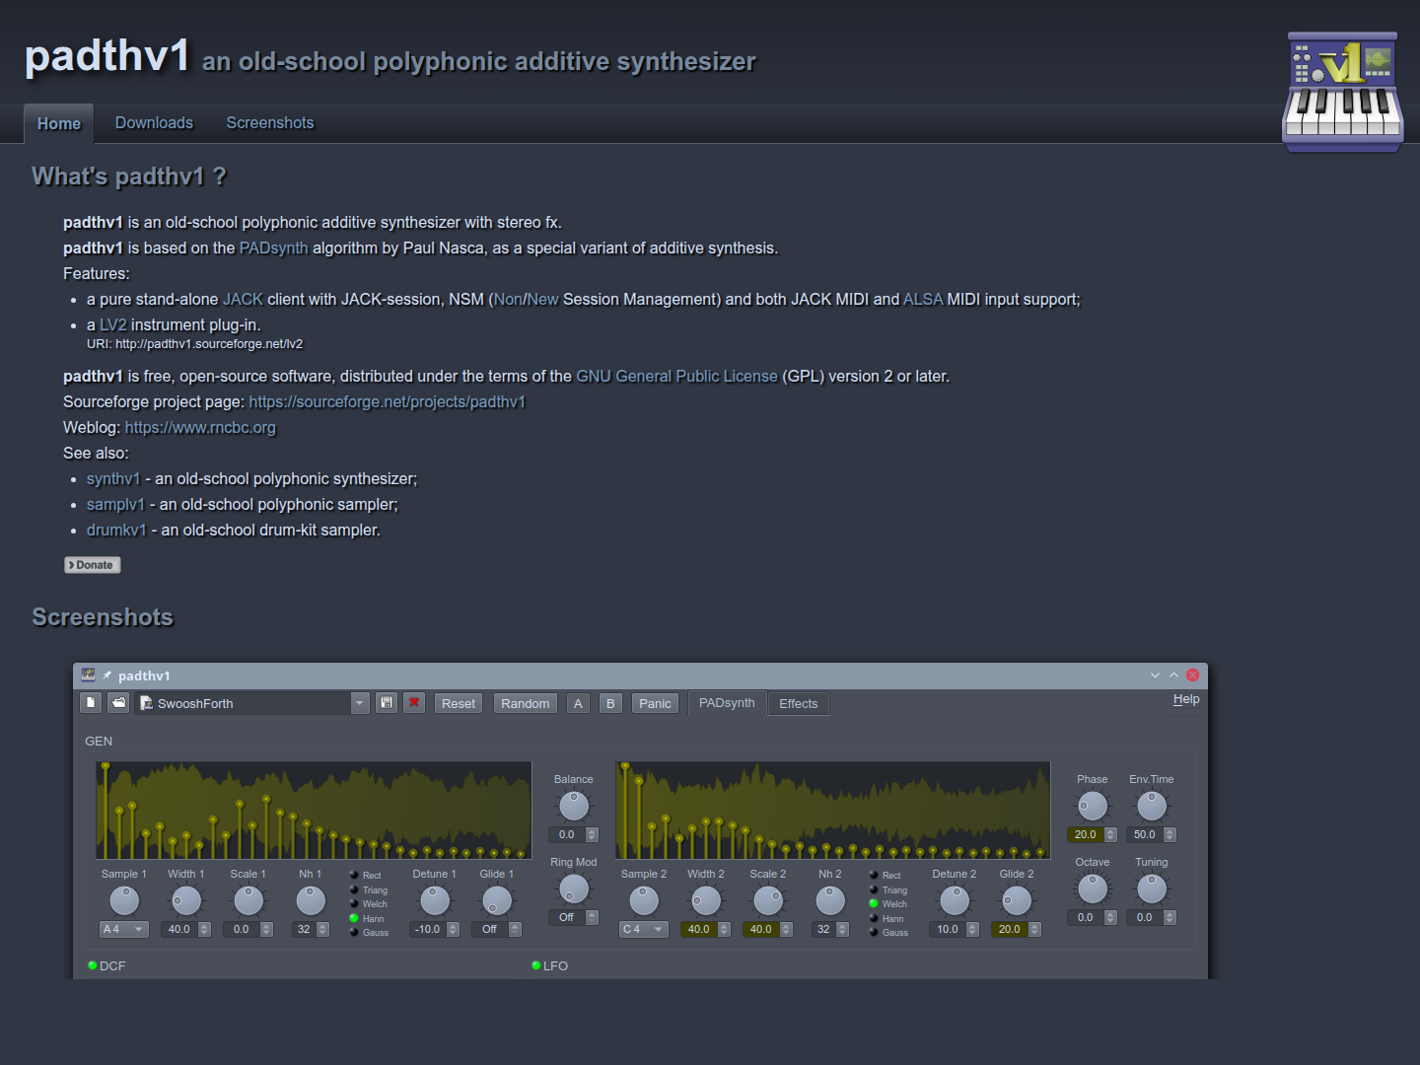Switch to the Effects tab

click(x=799, y=703)
